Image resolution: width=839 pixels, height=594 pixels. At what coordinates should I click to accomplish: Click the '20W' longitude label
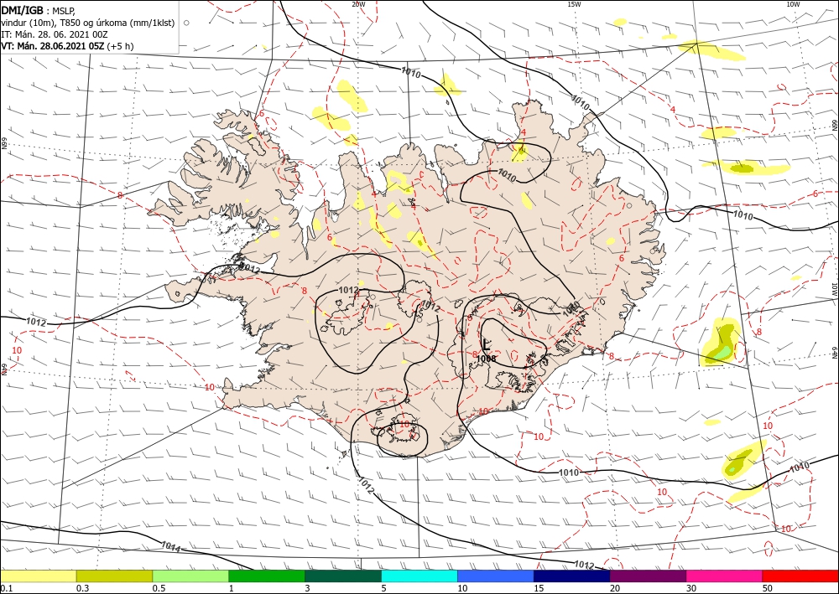358,3
